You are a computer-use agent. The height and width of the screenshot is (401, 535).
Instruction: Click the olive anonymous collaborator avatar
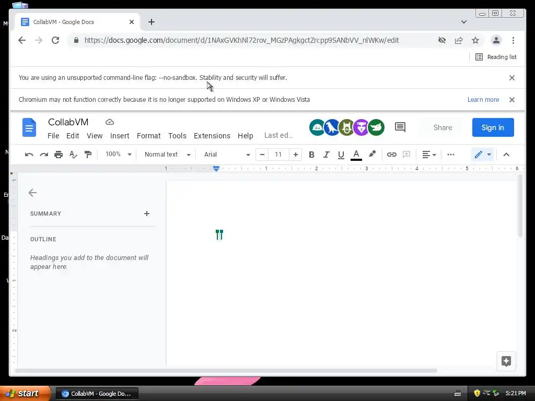346,127
